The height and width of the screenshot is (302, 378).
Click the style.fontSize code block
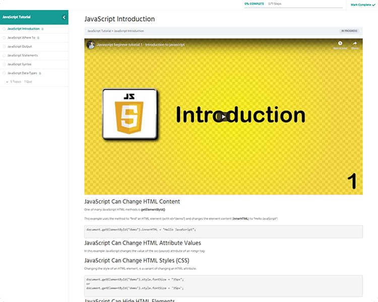click(223, 286)
